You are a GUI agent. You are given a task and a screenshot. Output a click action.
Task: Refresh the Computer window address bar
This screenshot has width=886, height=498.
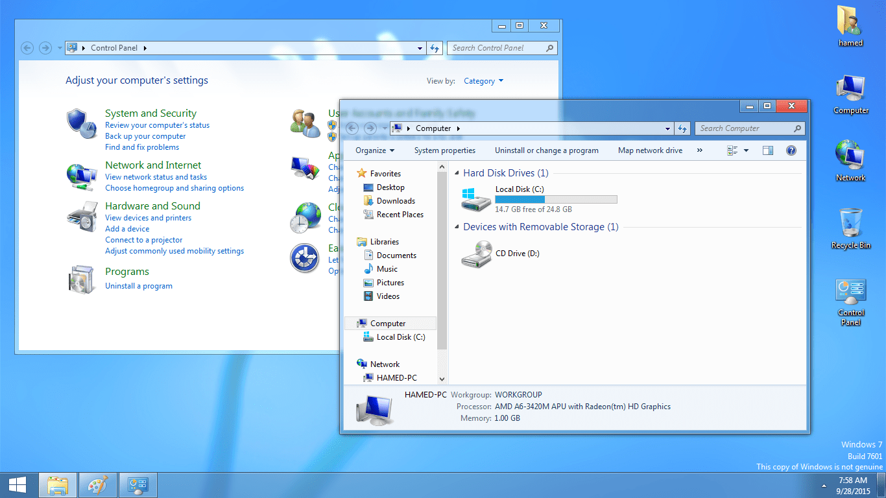pyautogui.click(x=682, y=128)
